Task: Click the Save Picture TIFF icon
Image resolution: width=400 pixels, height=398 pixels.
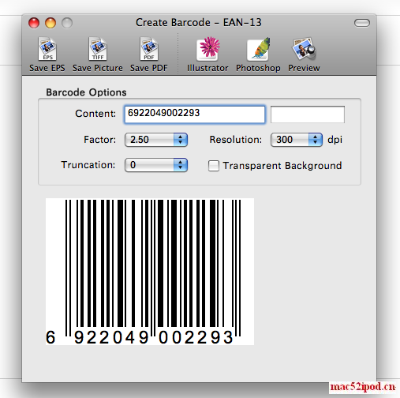Action: pyautogui.click(x=98, y=49)
